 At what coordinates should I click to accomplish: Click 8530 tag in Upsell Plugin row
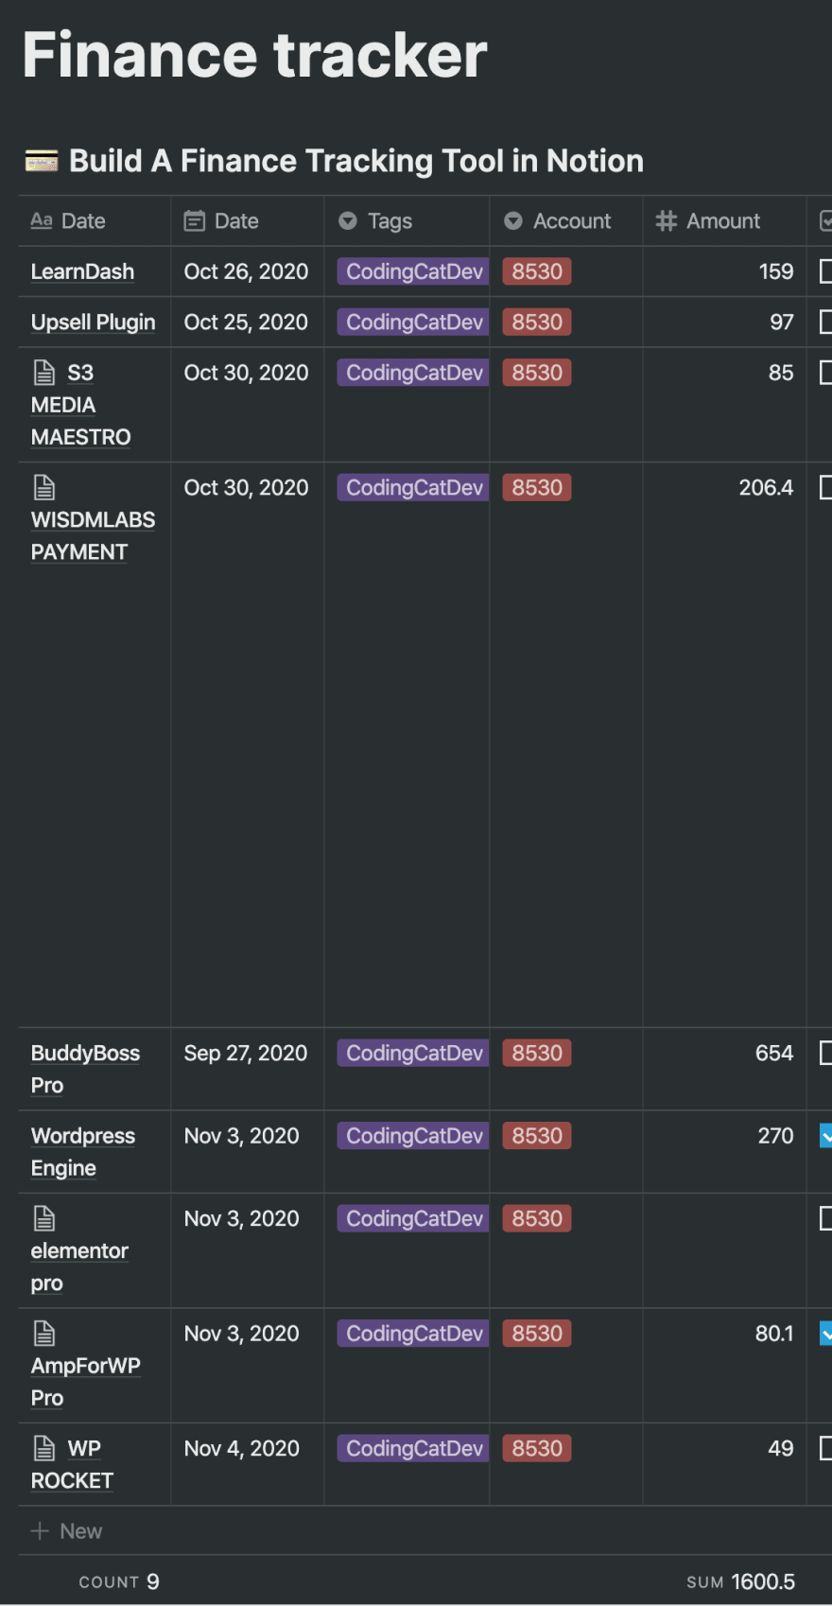pyautogui.click(x=537, y=322)
